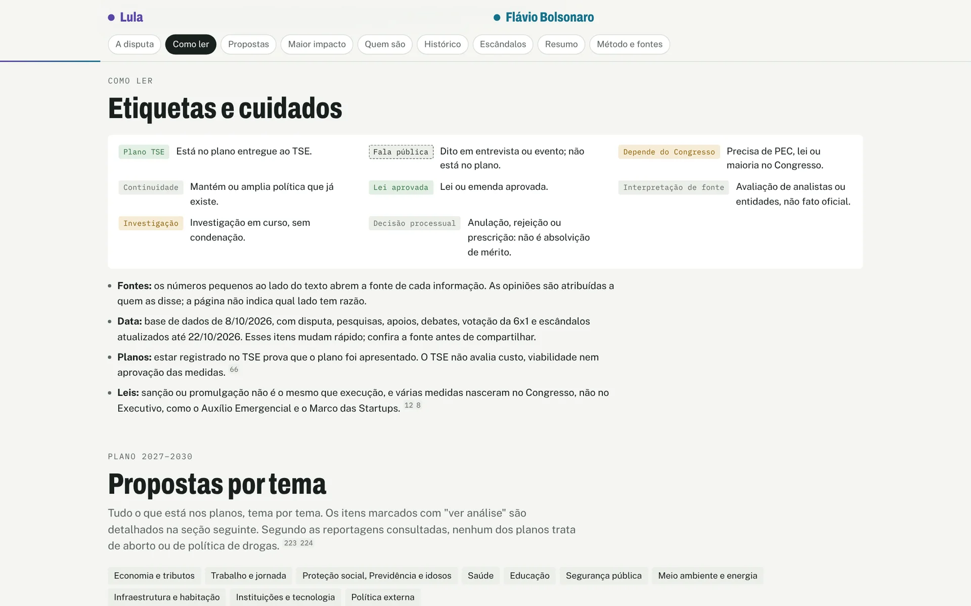Select "Infraestrutura e habitação" theme chip
The height and width of the screenshot is (606, 971).
point(167,597)
